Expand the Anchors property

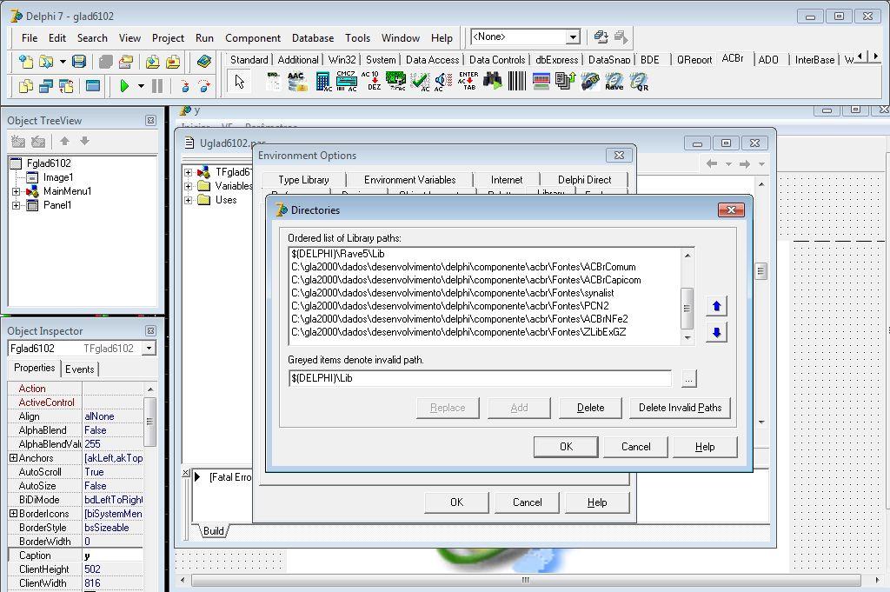tap(14, 457)
